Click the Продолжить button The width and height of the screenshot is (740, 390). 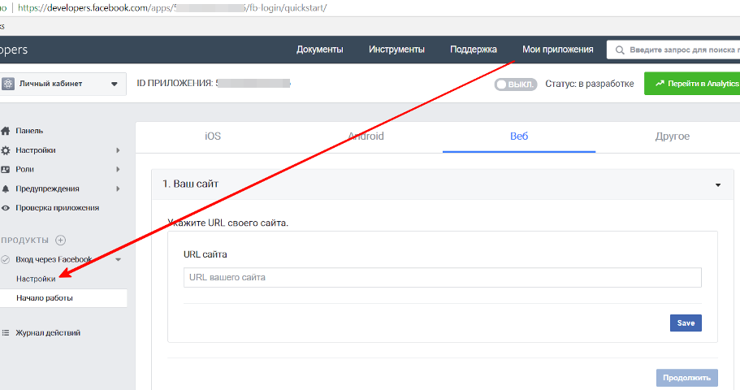(686, 378)
